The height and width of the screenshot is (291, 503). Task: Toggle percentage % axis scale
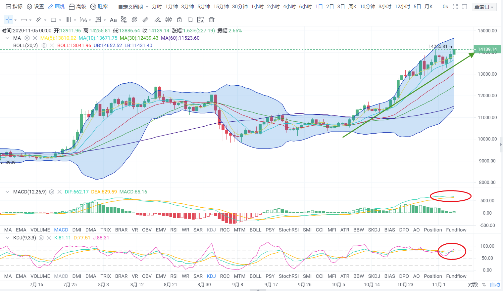pyautogui.click(x=484, y=284)
